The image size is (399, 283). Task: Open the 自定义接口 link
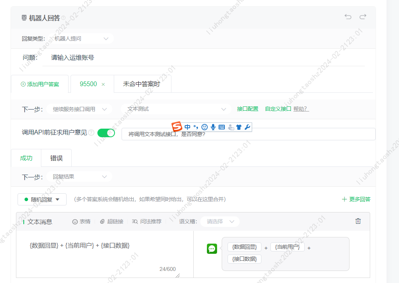point(278,109)
